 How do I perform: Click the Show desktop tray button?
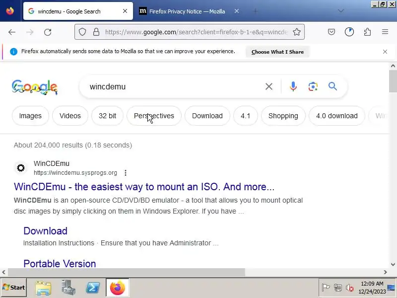coord(392,288)
